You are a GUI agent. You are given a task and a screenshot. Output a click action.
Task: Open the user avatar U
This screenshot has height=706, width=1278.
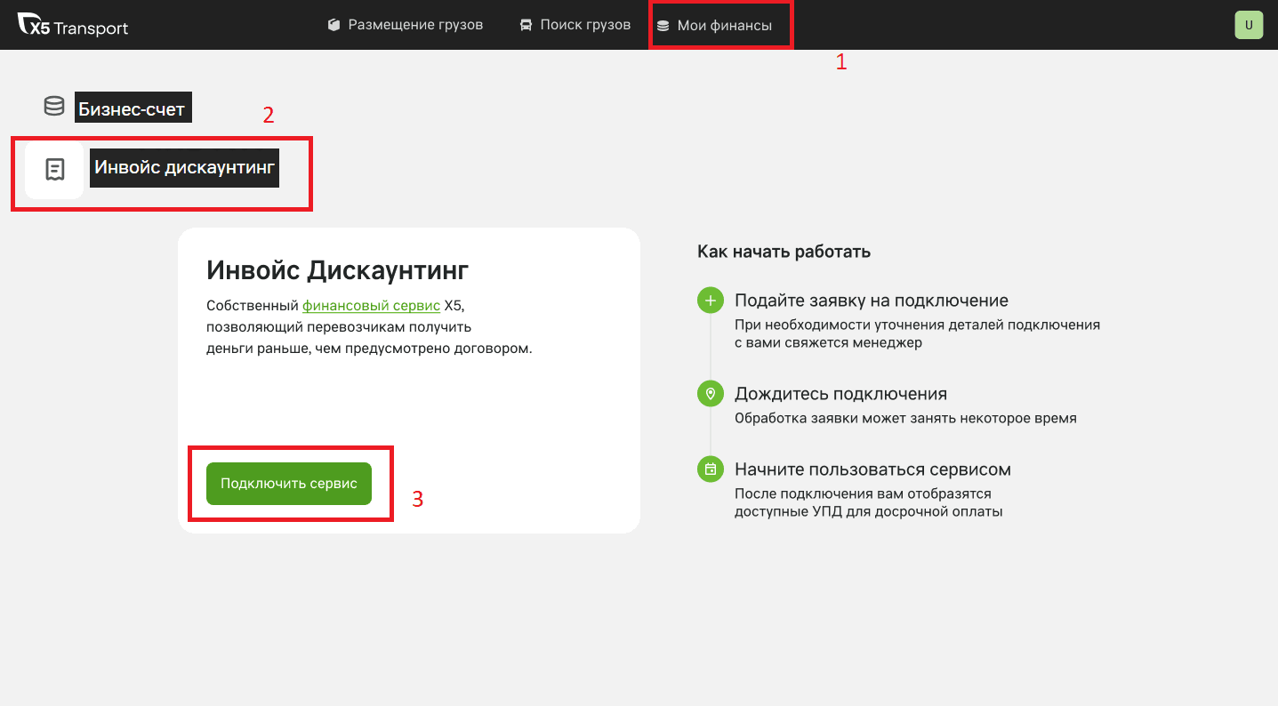click(x=1249, y=25)
